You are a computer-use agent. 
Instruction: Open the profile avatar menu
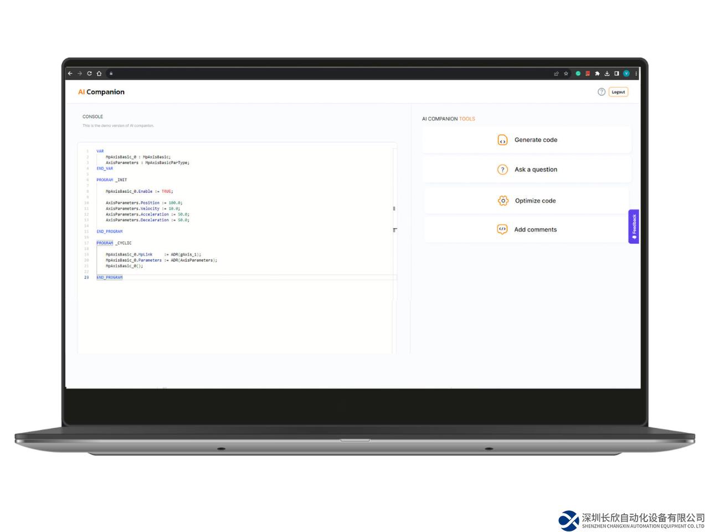pyautogui.click(x=626, y=73)
